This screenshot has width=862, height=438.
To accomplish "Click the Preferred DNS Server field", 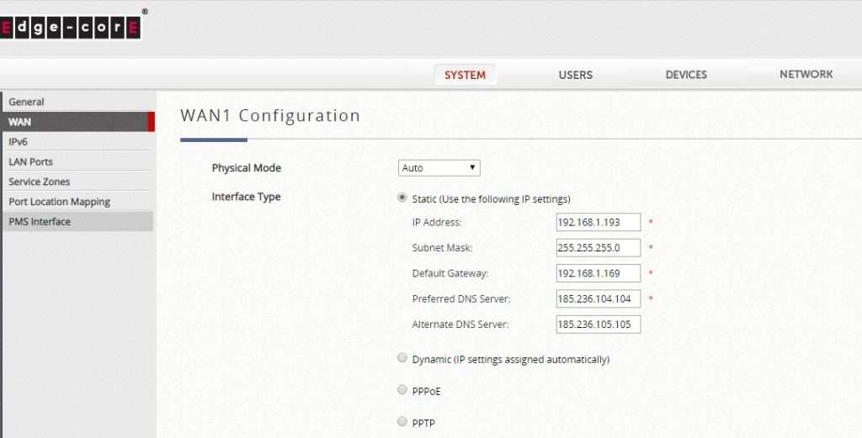I will click(x=599, y=298).
